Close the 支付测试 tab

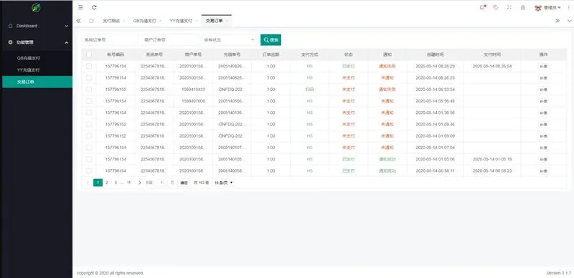point(123,21)
